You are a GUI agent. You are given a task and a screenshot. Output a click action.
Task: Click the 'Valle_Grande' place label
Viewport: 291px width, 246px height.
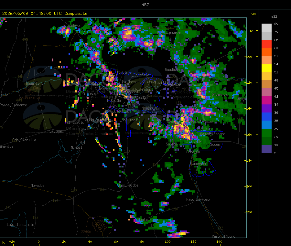pyautogui.click(x=96, y=119)
